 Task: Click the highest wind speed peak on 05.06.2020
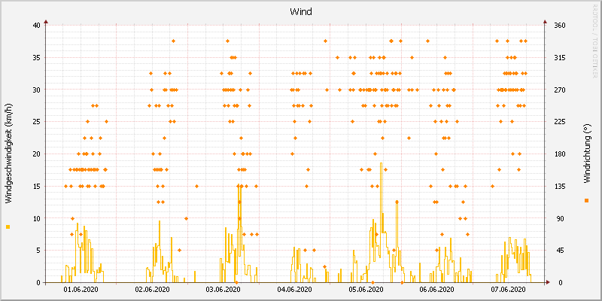pyautogui.click(x=381, y=163)
